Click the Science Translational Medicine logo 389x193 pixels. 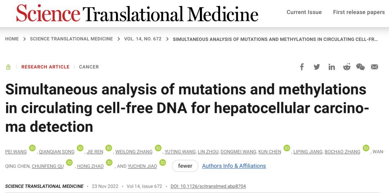[x=137, y=14]
